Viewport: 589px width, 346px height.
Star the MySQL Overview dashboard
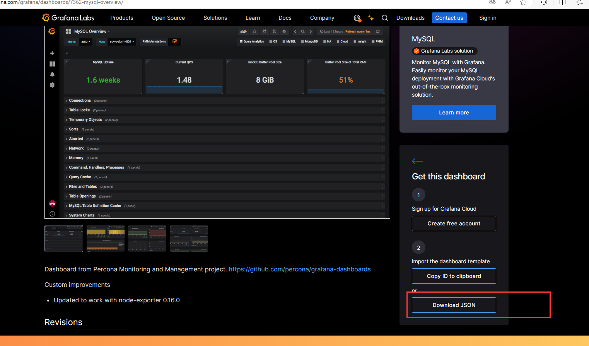tap(254, 31)
